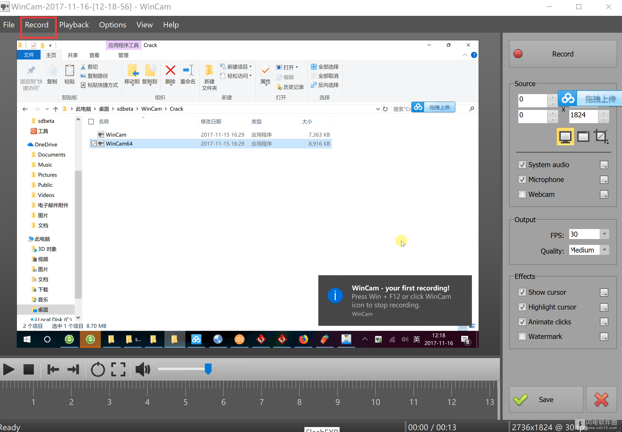Toggle the Highlight cursor checkbox
The height and width of the screenshot is (432, 622).
pos(522,307)
